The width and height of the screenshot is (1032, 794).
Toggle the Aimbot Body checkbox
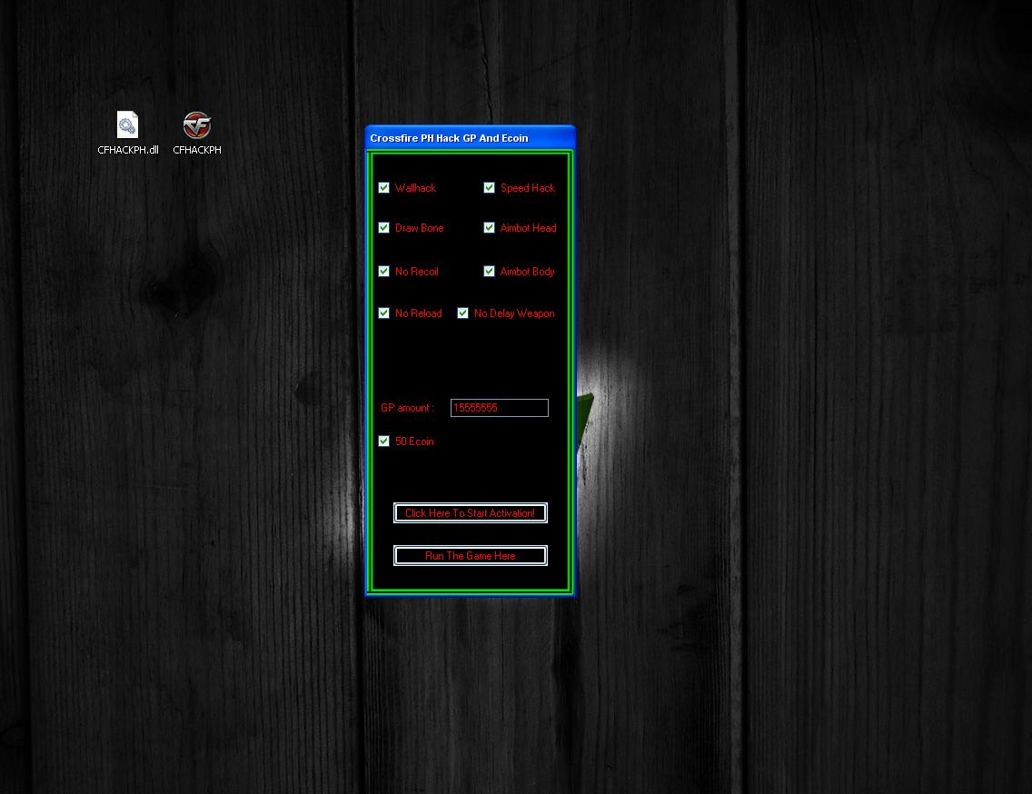(489, 272)
